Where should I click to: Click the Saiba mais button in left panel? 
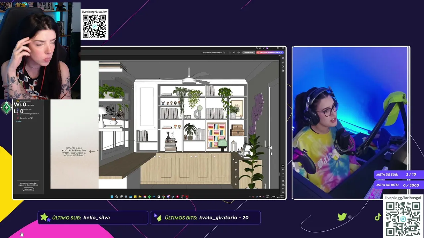[28, 189]
